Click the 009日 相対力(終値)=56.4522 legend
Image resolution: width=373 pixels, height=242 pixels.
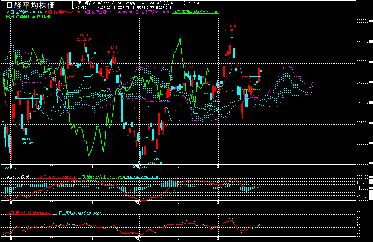77,213
